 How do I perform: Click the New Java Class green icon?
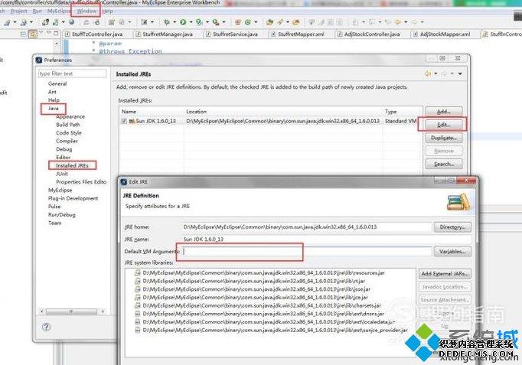(x=248, y=22)
